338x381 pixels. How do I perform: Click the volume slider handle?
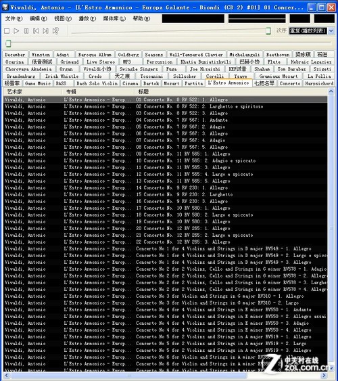coord(268,31)
